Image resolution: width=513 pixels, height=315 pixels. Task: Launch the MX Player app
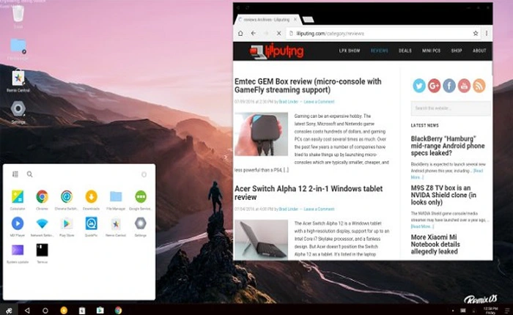18,223
